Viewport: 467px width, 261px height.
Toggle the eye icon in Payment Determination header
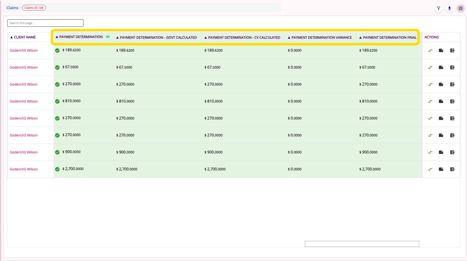(x=108, y=37)
